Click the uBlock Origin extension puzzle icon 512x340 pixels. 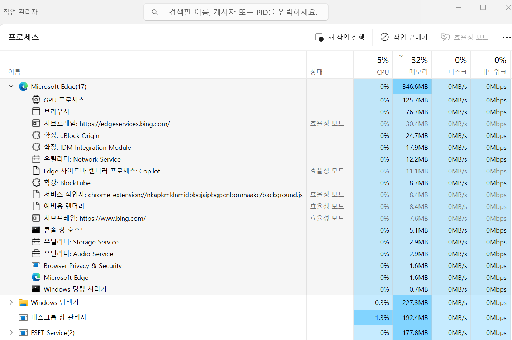pyautogui.click(x=36, y=135)
